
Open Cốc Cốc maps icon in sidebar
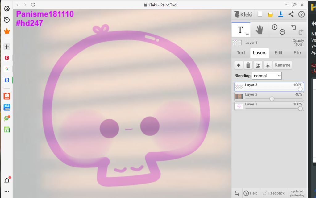(x=7, y=118)
